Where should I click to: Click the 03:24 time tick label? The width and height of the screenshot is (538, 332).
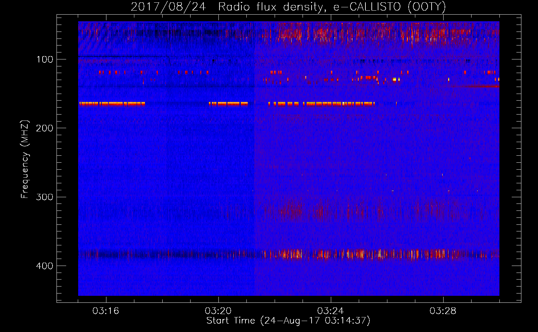pos(331,311)
